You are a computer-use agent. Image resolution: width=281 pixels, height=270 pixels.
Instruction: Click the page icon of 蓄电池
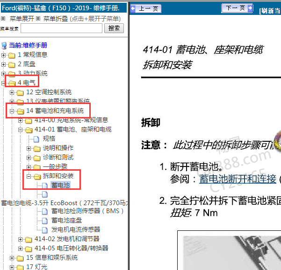45,186
